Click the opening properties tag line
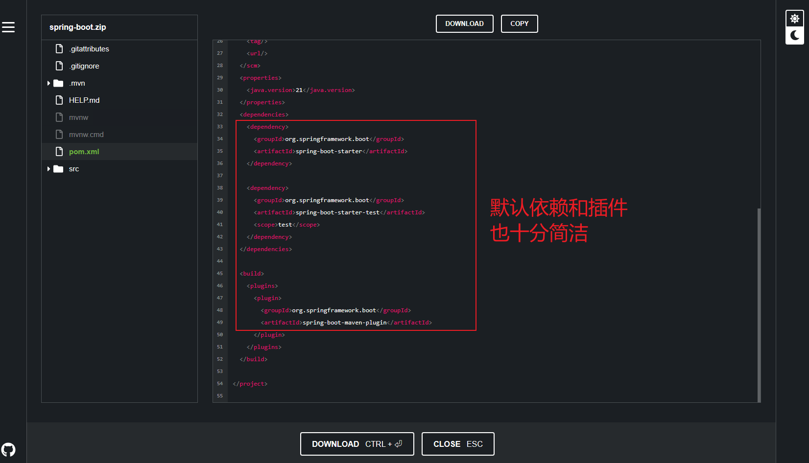The height and width of the screenshot is (463, 809). [x=261, y=78]
